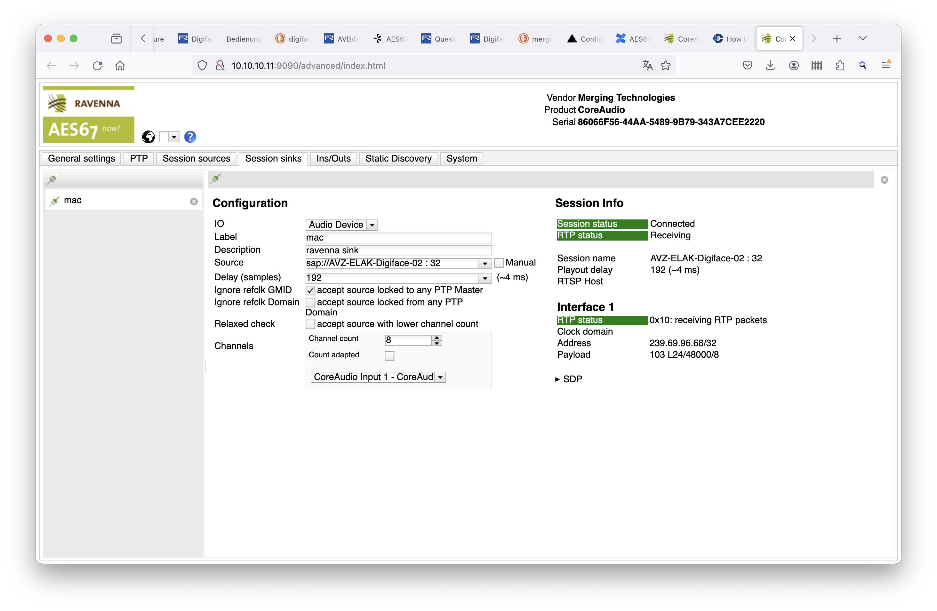Viewport: 937px width, 611px height.
Task: Remove the mac sink with its X icon
Action: click(194, 202)
